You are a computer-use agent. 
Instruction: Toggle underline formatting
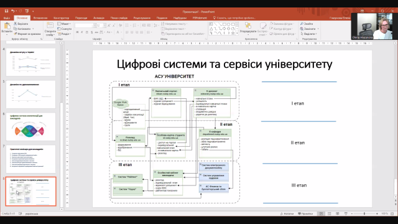pyautogui.click(x=86, y=32)
